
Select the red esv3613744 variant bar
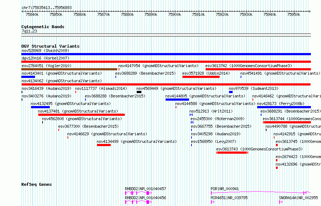click(x=287, y=122)
